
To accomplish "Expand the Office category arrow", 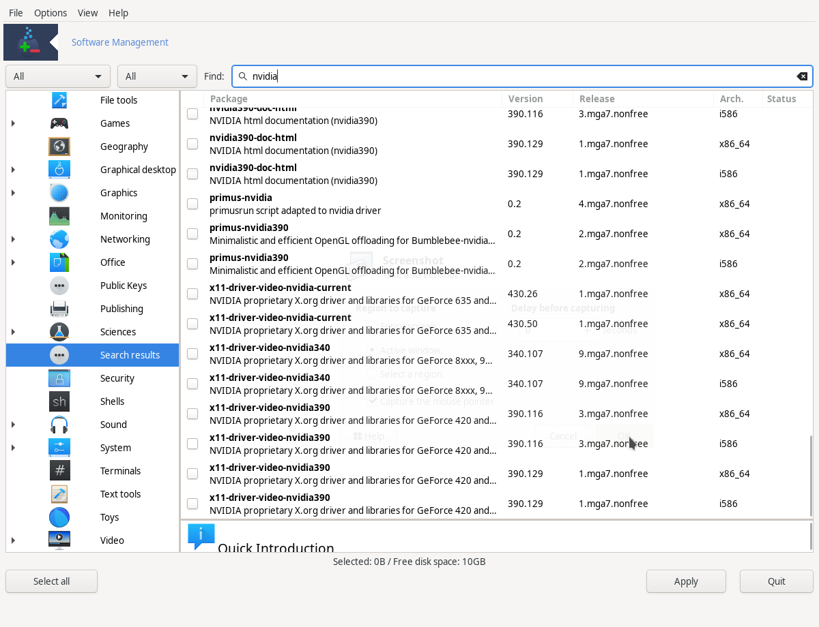I will tap(14, 262).
